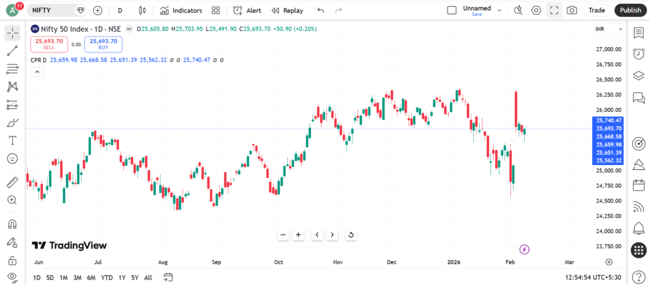Toggle drawings visibility eye icon
Image resolution: width=649 pixels, height=285 pixels.
(12, 277)
